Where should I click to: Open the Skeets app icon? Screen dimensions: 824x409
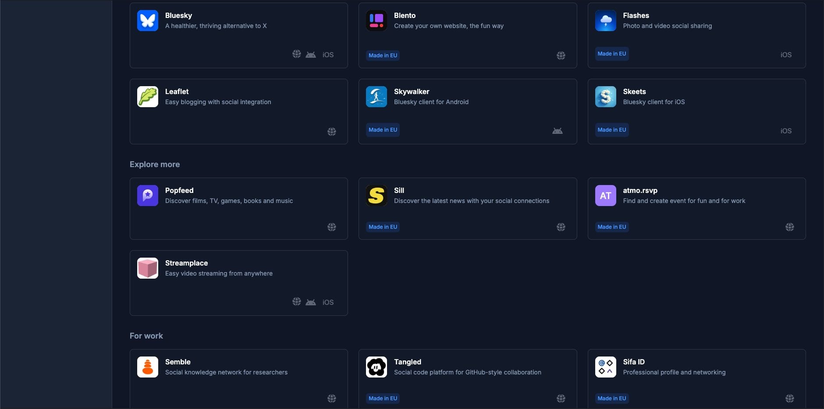tap(605, 97)
